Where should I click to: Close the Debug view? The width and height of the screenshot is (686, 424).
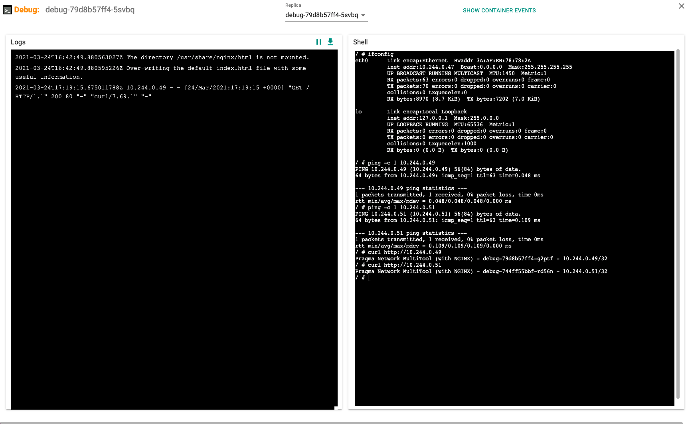[x=681, y=6]
